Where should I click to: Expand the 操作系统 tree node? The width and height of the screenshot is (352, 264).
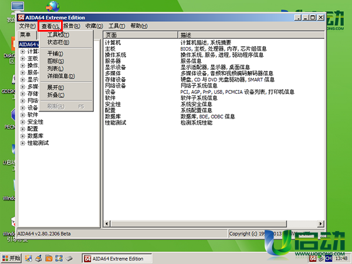pos(22,66)
